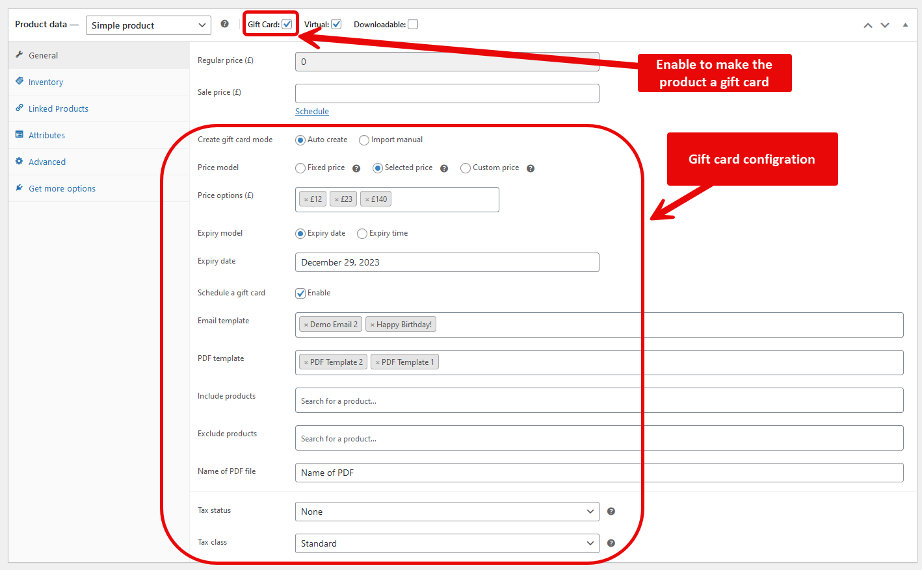Show help tooltip for Tax class

coord(611,543)
